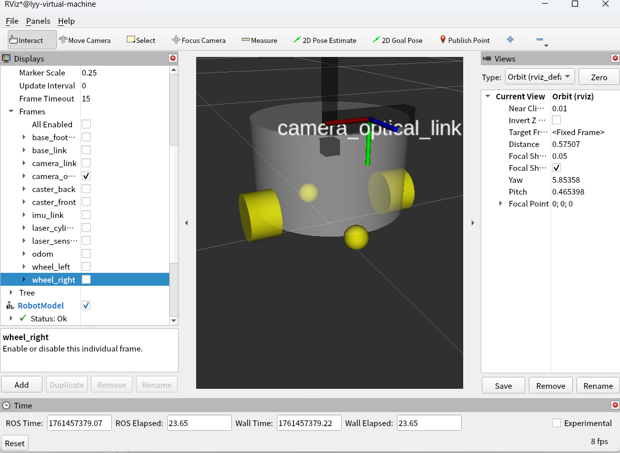Click the Marker Scale value 0.25
The height and width of the screenshot is (453, 620).
(x=90, y=72)
